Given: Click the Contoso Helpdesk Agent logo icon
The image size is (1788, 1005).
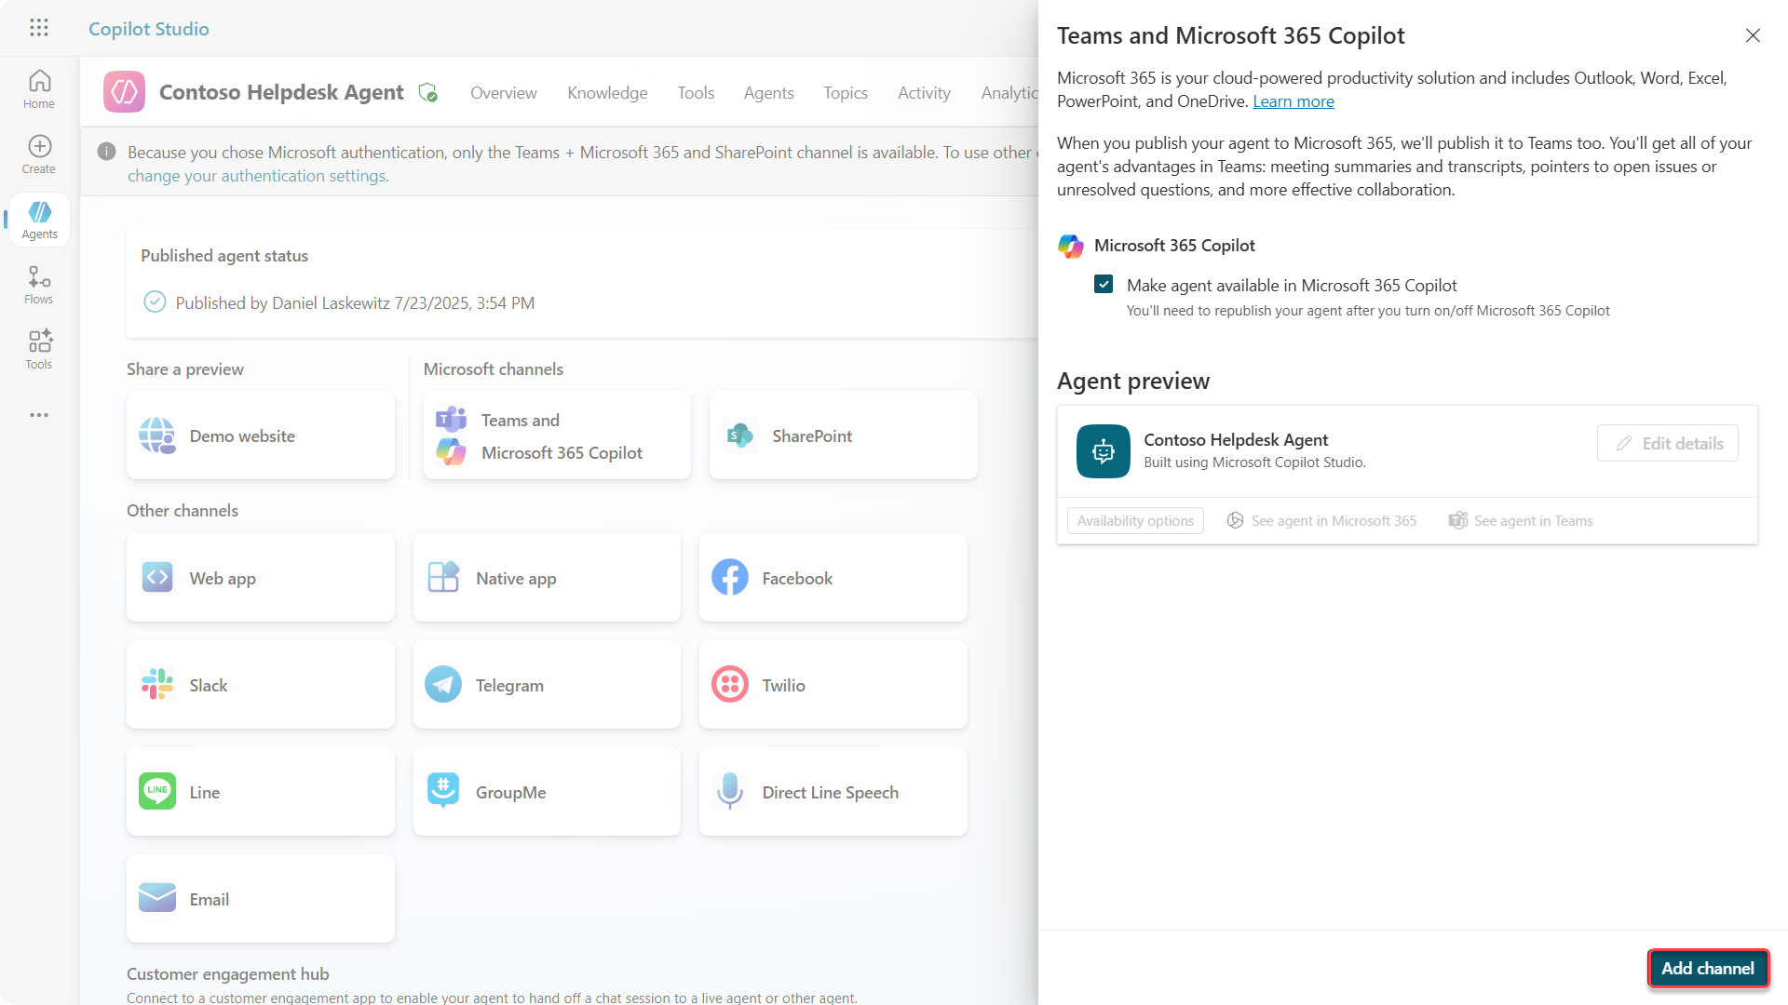Looking at the screenshot, I should point(124,92).
